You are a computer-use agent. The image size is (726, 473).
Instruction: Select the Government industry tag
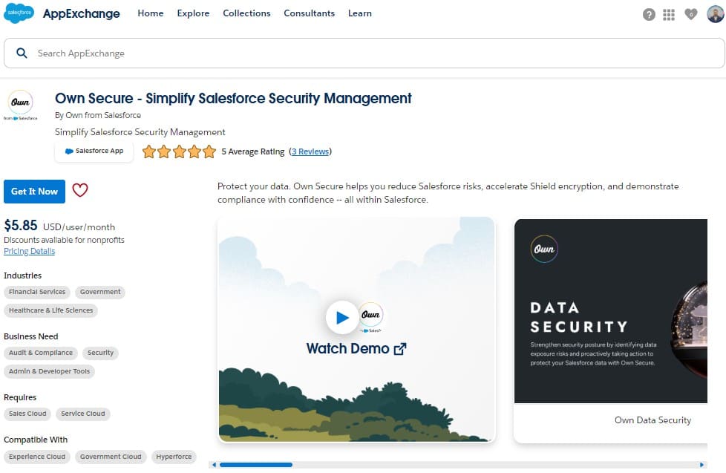tap(100, 292)
